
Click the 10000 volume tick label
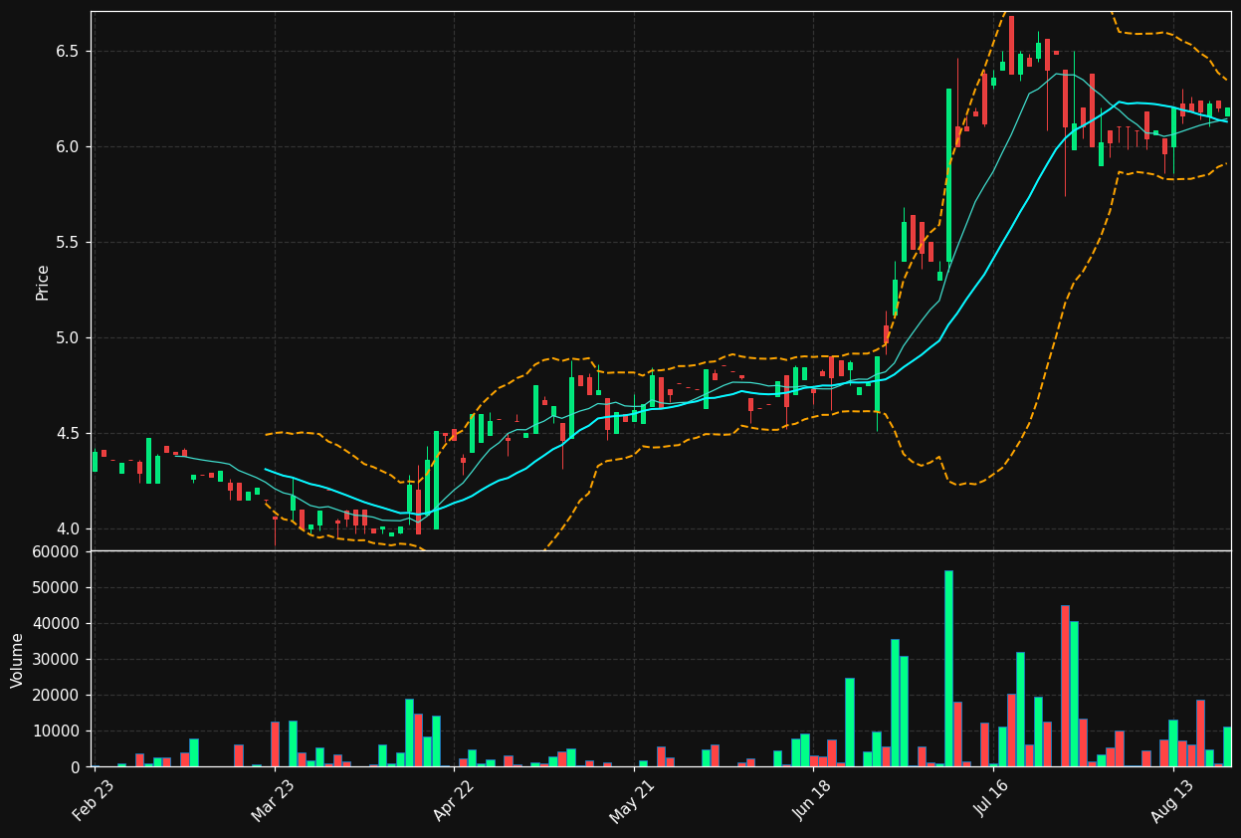[x=56, y=732]
